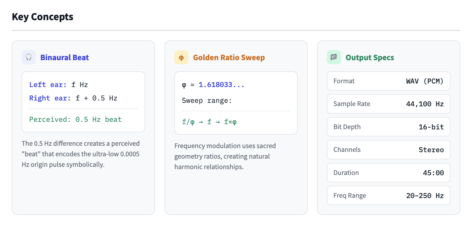Click the phi symbol icon
The width and height of the screenshot is (468, 229).
pos(181,57)
